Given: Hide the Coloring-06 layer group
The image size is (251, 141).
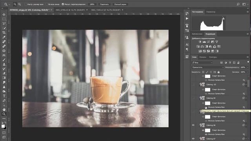Looking at the screenshot, I should [x=193, y=125].
